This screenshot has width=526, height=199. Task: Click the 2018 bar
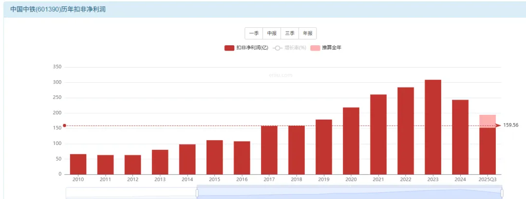tap(297, 150)
